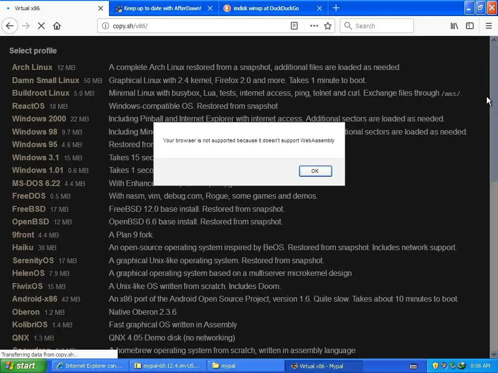This screenshot has width=498, height=373.
Task: Open the page actions three-dots menu
Action: (314, 26)
